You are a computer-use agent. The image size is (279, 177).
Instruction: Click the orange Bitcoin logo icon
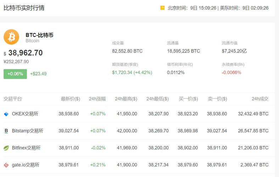click(x=11, y=37)
